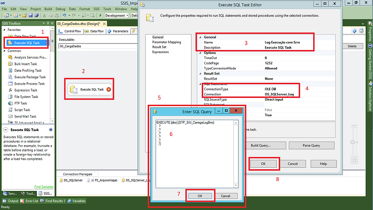Open the SSIS menu
Viewport: 373px width, 210px height.
[x=96, y=9]
